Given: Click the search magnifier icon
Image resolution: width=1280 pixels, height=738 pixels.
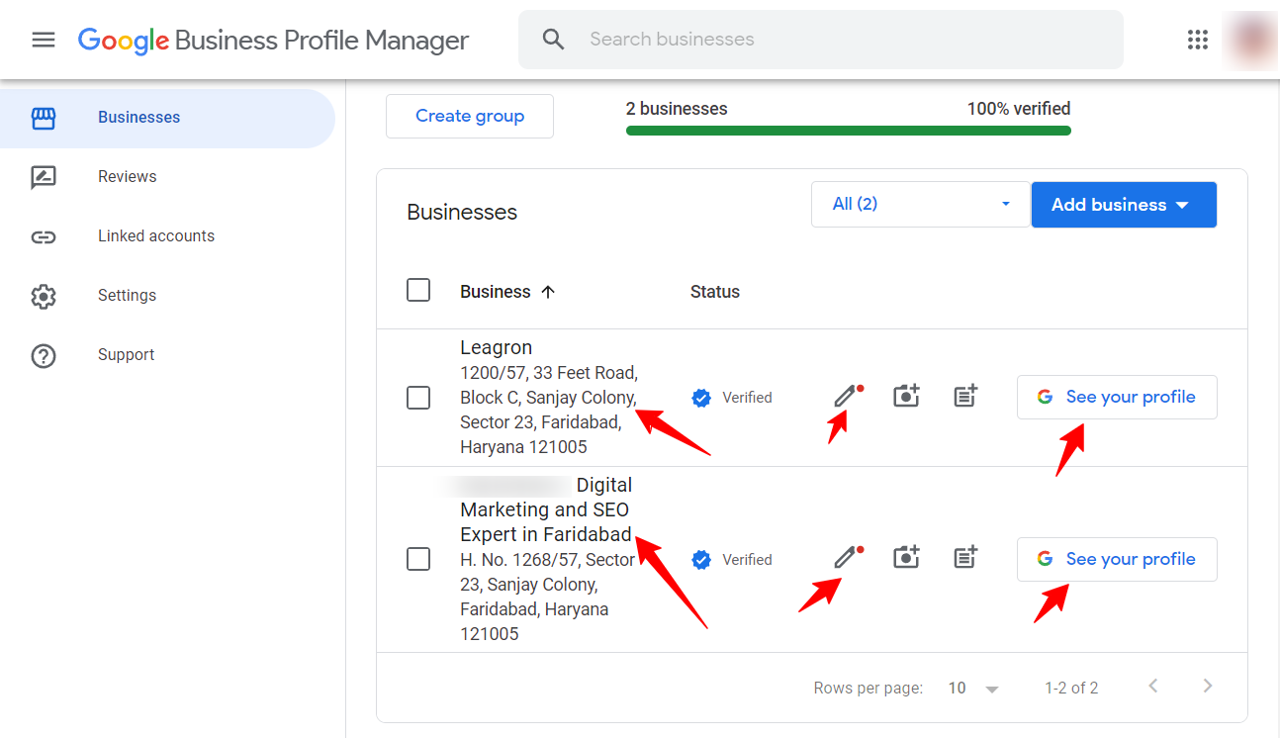Looking at the screenshot, I should click(x=554, y=40).
